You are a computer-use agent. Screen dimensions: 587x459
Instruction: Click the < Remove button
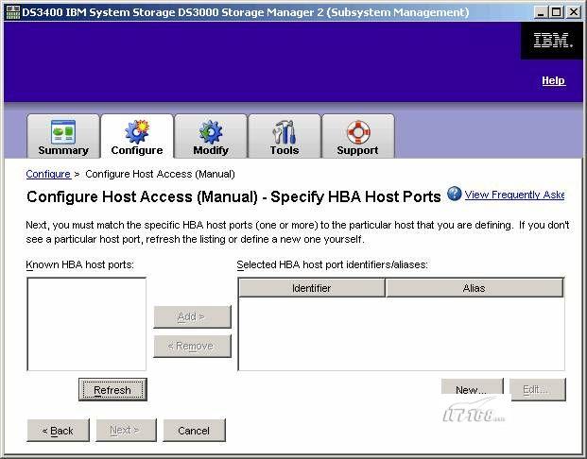click(x=192, y=346)
